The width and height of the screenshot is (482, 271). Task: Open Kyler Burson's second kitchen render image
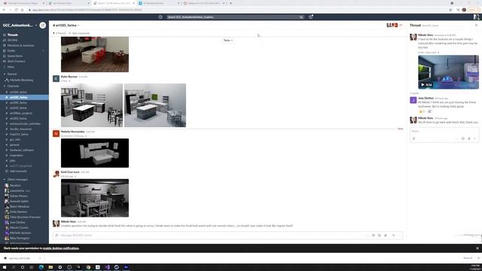tap(155, 105)
